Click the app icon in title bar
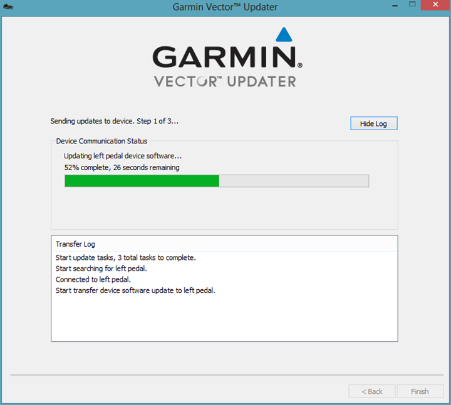The height and width of the screenshot is (405, 451). pyautogui.click(x=8, y=6)
